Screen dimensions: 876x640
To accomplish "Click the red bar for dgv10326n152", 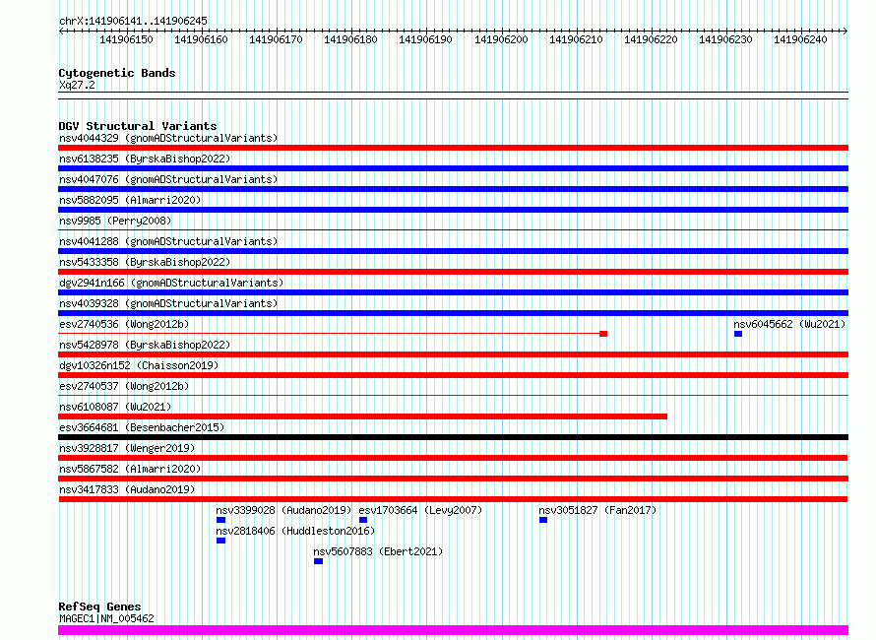I will [x=453, y=375].
